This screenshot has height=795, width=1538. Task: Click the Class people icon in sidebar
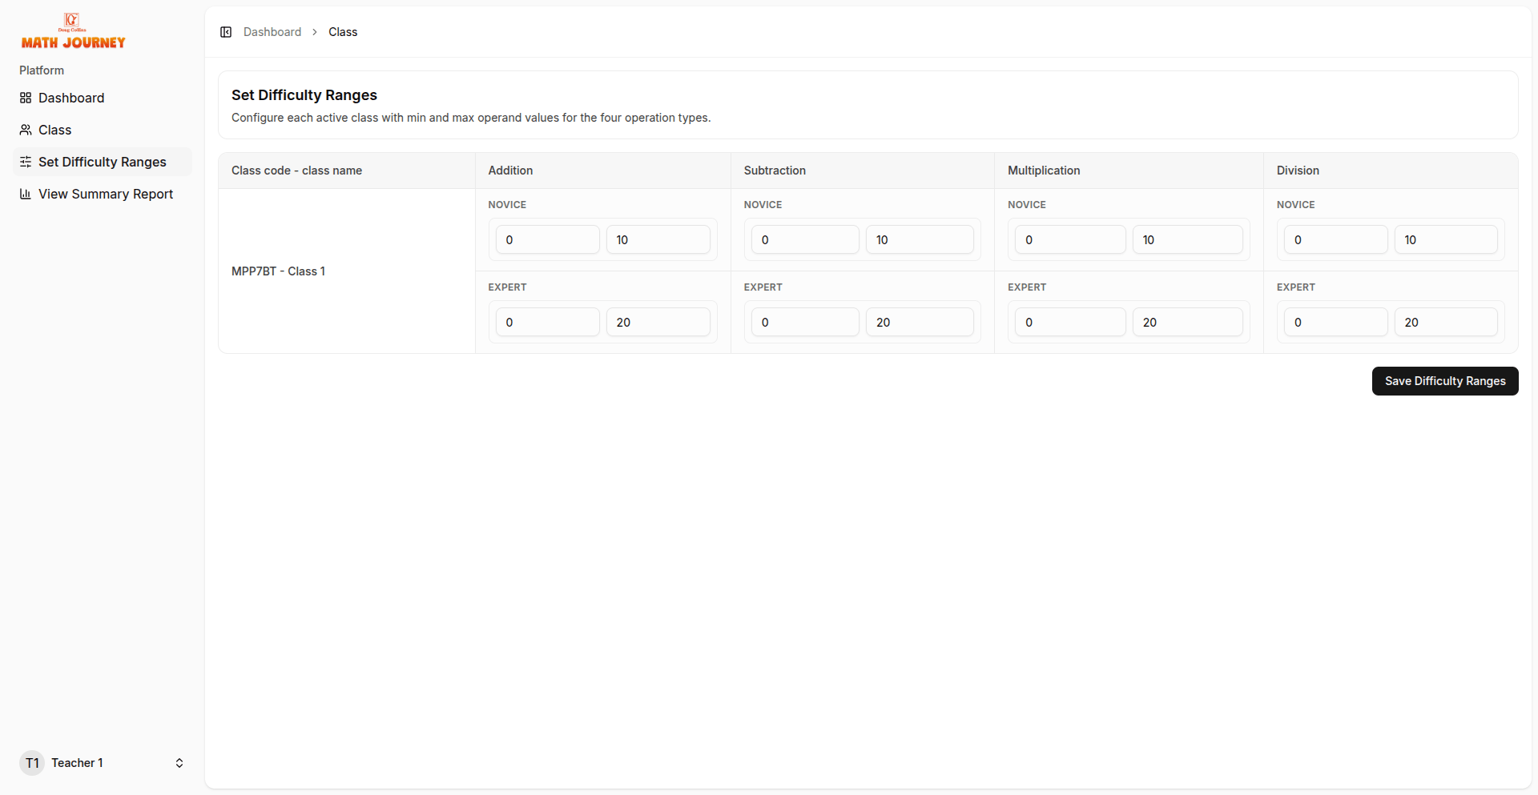(x=26, y=130)
